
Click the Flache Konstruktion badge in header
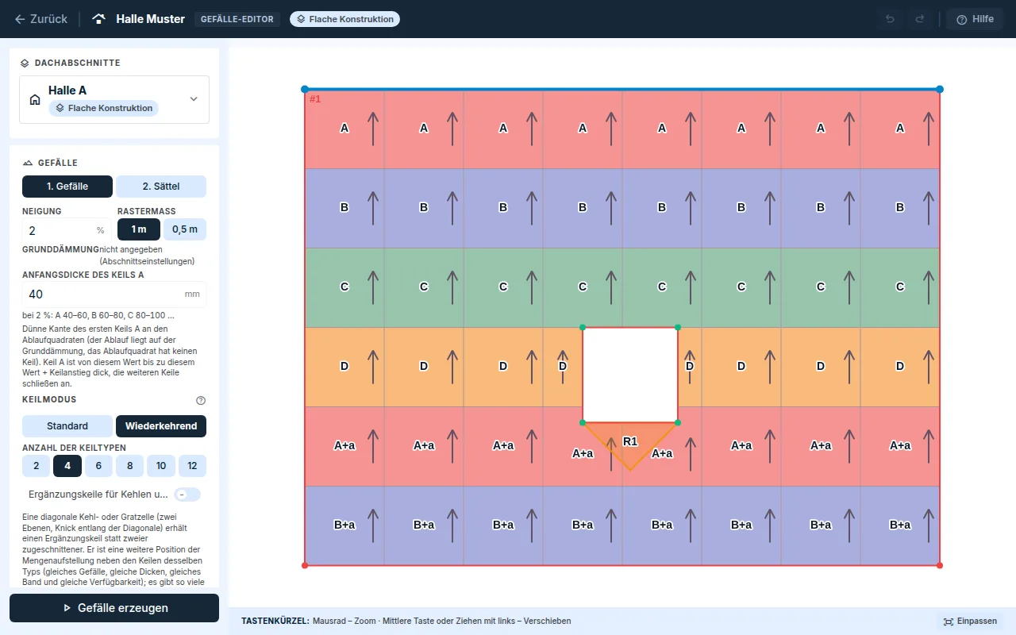click(344, 19)
